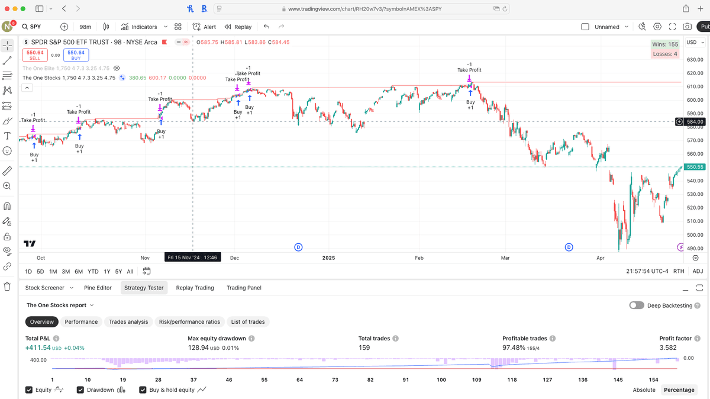
Task: Undo last chart action
Action: click(266, 27)
